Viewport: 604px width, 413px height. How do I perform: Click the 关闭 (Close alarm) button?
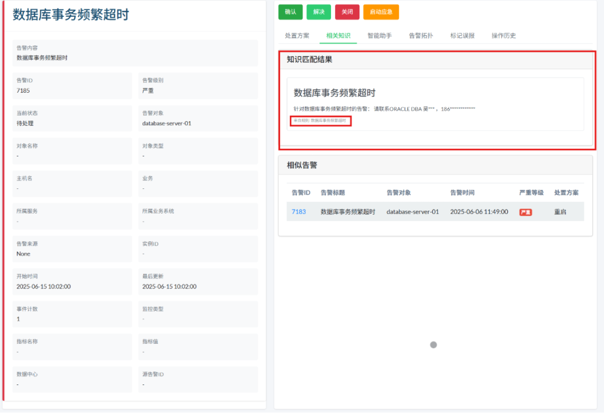[347, 12]
